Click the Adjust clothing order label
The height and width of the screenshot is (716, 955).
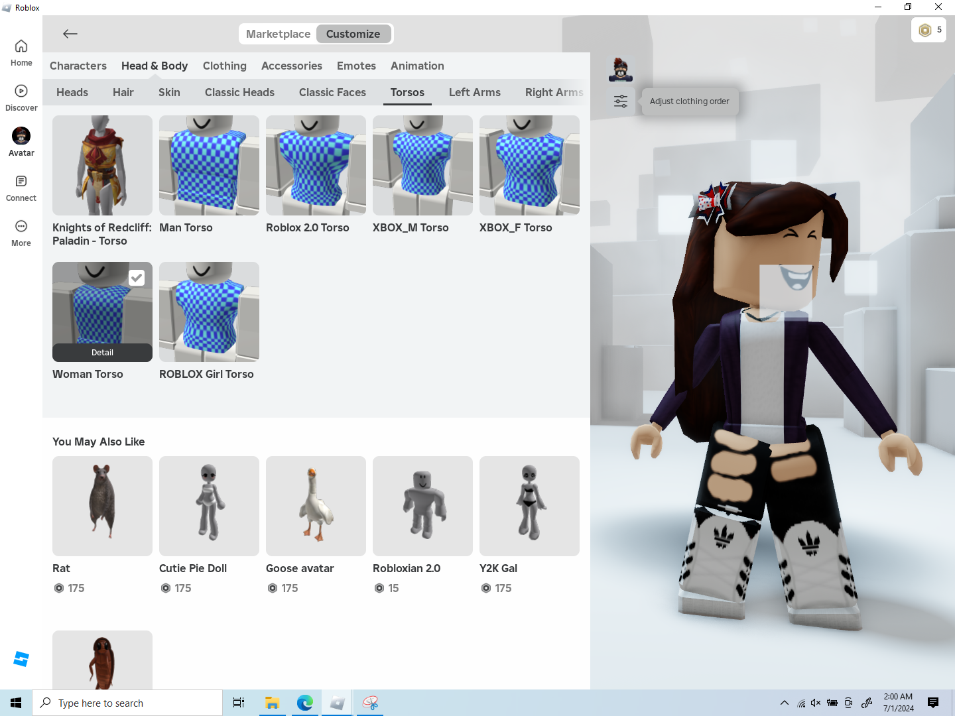pos(690,101)
